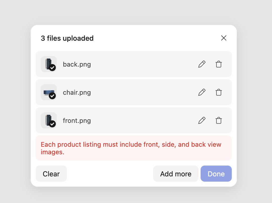The height and width of the screenshot is (203, 272).
Task: Close the files uploaded dialog
Action: pos(223,38)
